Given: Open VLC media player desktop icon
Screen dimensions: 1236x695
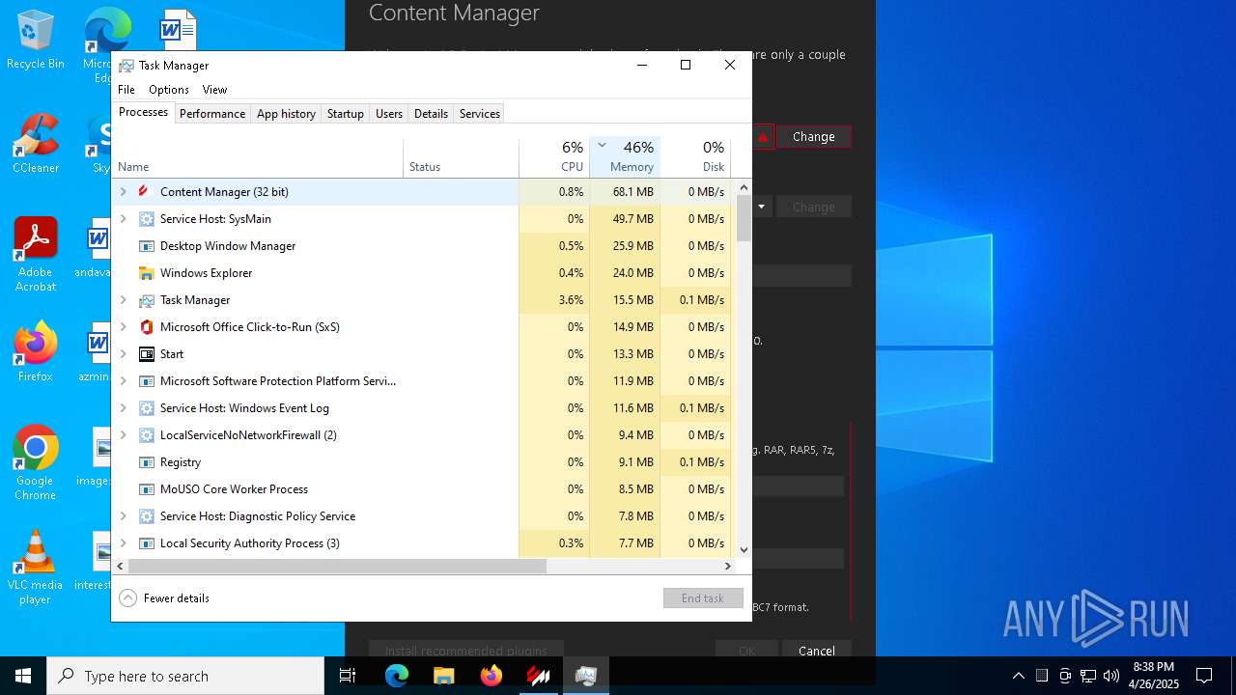Looking at the screenshot, I should pos(36,567).
